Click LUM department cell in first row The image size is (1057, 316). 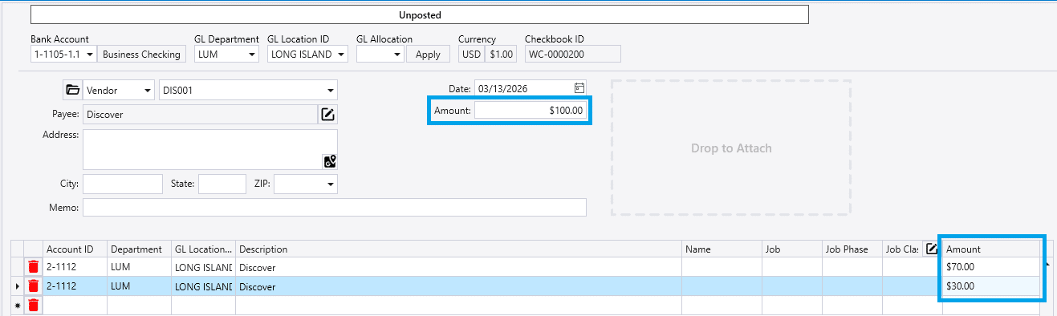139,266
